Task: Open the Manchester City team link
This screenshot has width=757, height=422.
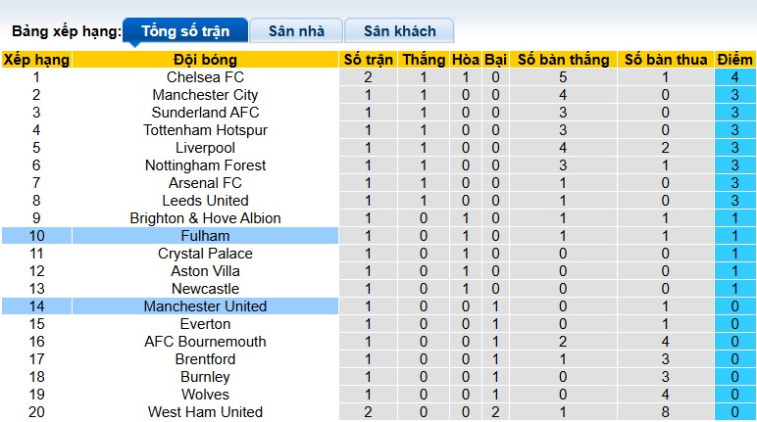Action: 205,95
